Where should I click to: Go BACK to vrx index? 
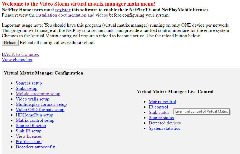[20, 54]
